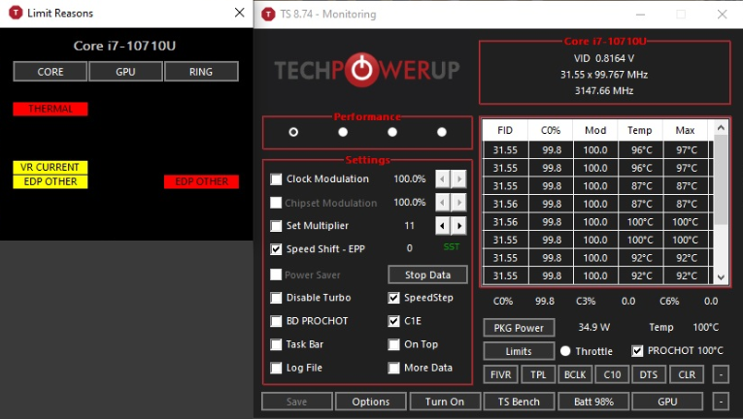Click the Speed Shift EPP value 0
743x419 pixels.
click(410, 248)
